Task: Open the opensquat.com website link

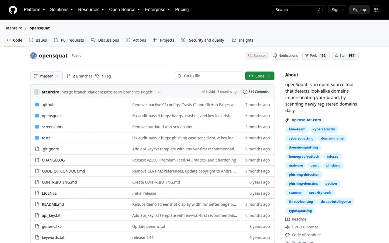Action: pos(306,120)
